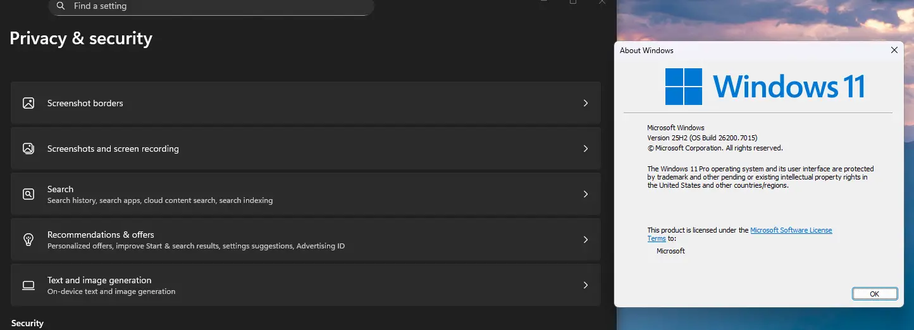This screenshot has width=914, height=330.
Task: Click the Recommendations & offers lightbulb icon
Action: click(28, 240)
